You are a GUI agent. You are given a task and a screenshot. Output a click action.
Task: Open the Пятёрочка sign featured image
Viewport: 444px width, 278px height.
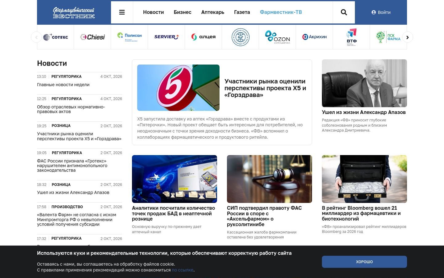click(178, 88)
